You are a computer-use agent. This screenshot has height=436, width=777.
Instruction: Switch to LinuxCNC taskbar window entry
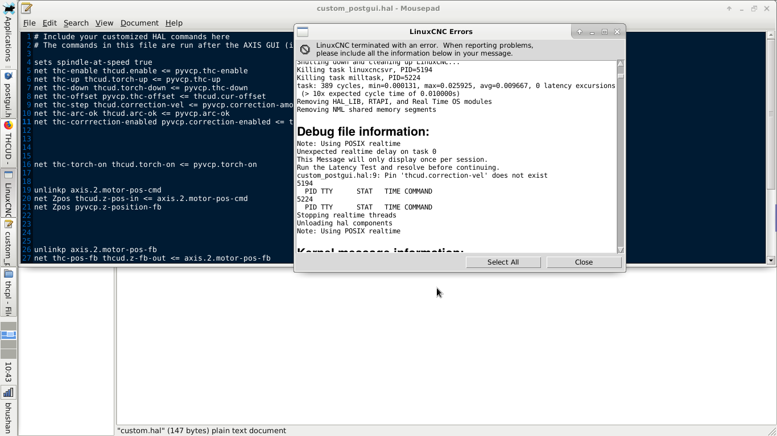pyautogui.click(x=9, y=193)
